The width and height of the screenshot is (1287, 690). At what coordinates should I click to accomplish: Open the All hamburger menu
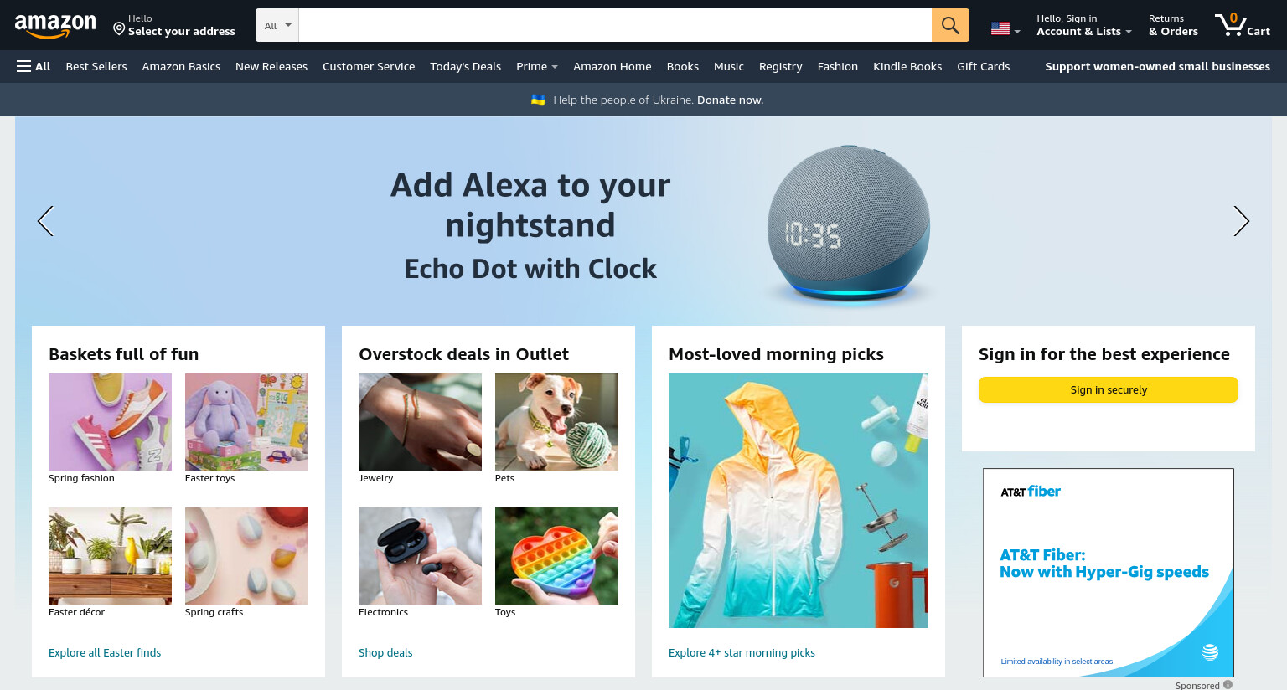click(34, 66)
